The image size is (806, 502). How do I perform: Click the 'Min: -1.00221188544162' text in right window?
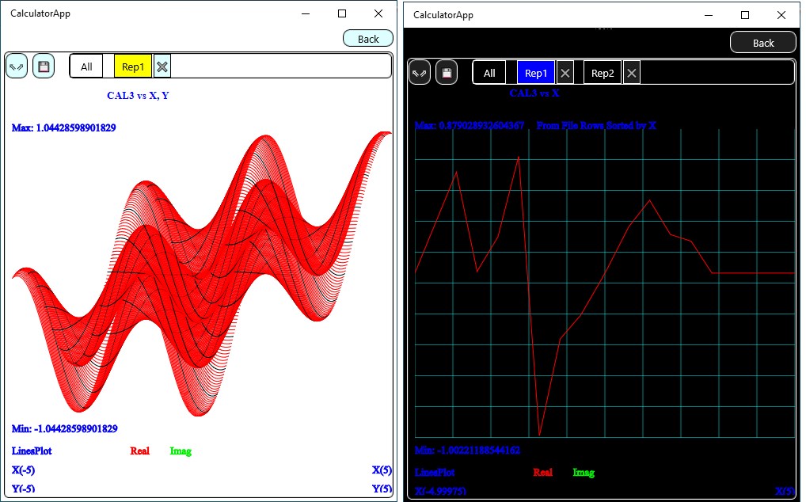pyautogui.click(x=467, y=450)
